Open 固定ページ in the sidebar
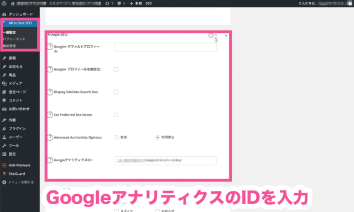Image resolution: width=354 pixels, height=212 pixels. tap(17, 92)
